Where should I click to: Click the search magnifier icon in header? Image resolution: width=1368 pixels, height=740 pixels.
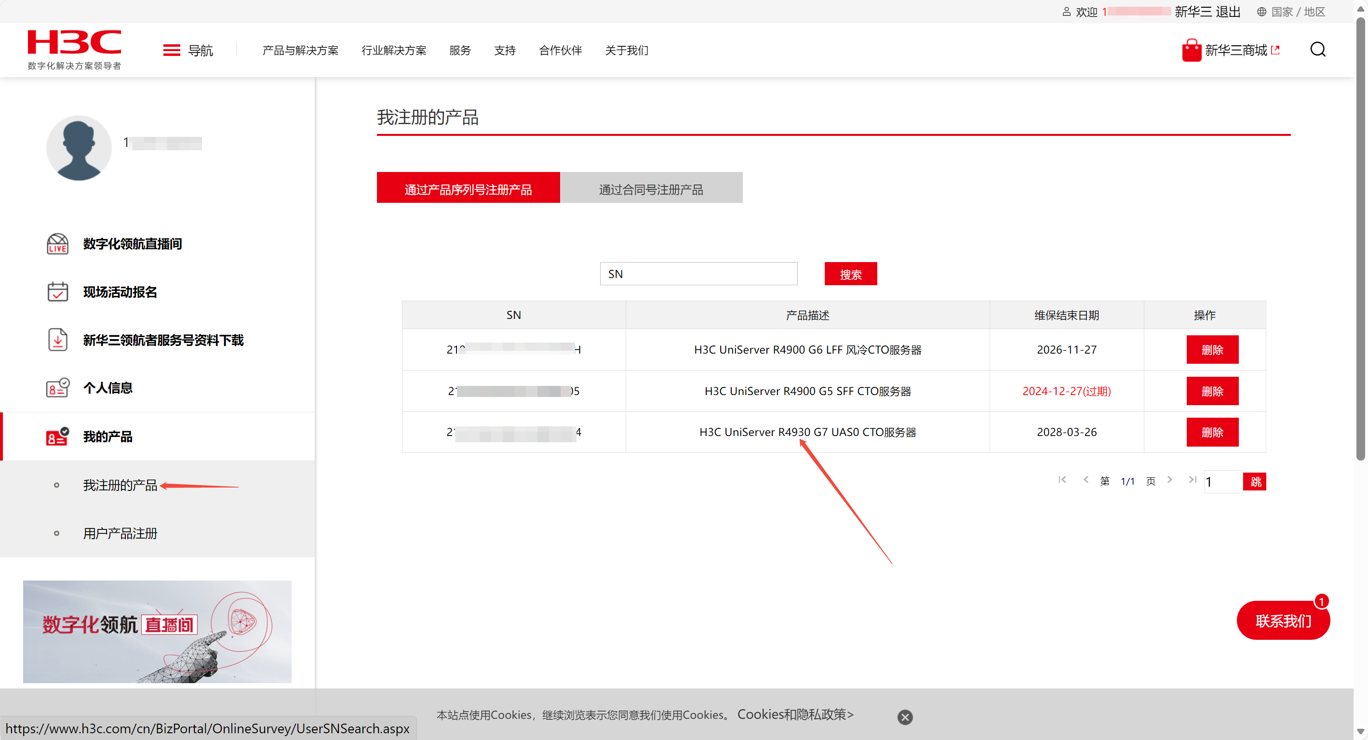click(1317, 50)
